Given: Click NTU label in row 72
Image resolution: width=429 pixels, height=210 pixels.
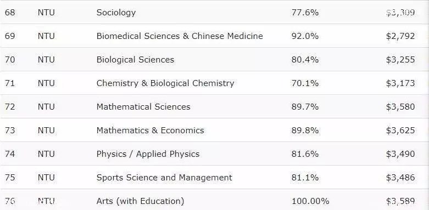Looking at the screenshot, I should [46, 106].
